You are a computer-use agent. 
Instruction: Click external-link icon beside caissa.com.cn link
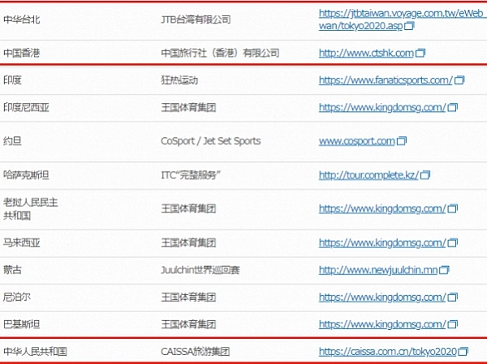[x=463, y=352]
